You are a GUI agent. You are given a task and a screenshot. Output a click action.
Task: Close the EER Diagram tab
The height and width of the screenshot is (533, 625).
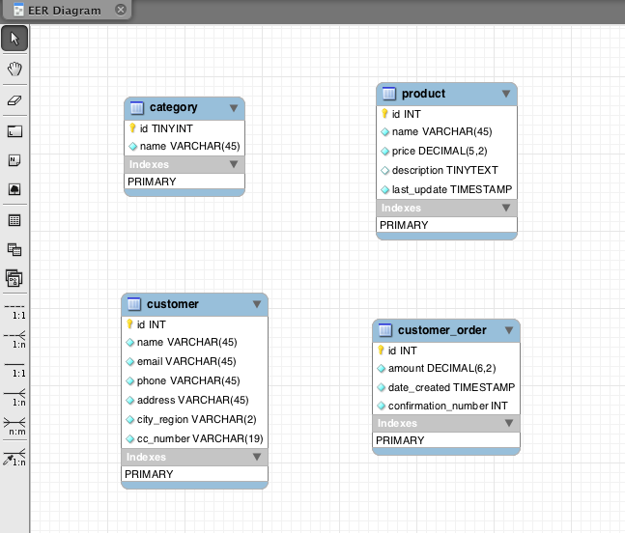point(120,10)
